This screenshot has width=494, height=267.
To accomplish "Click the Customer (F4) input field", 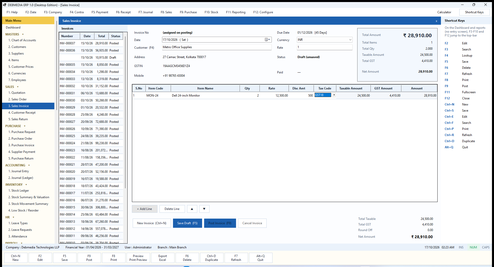I will pyautogui.click(x=217, y=47).
